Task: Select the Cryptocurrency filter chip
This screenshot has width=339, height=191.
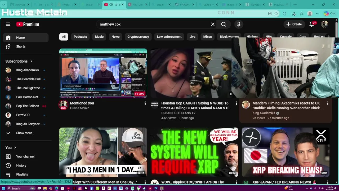Action: pyautogui.click(x=138, y=37)
